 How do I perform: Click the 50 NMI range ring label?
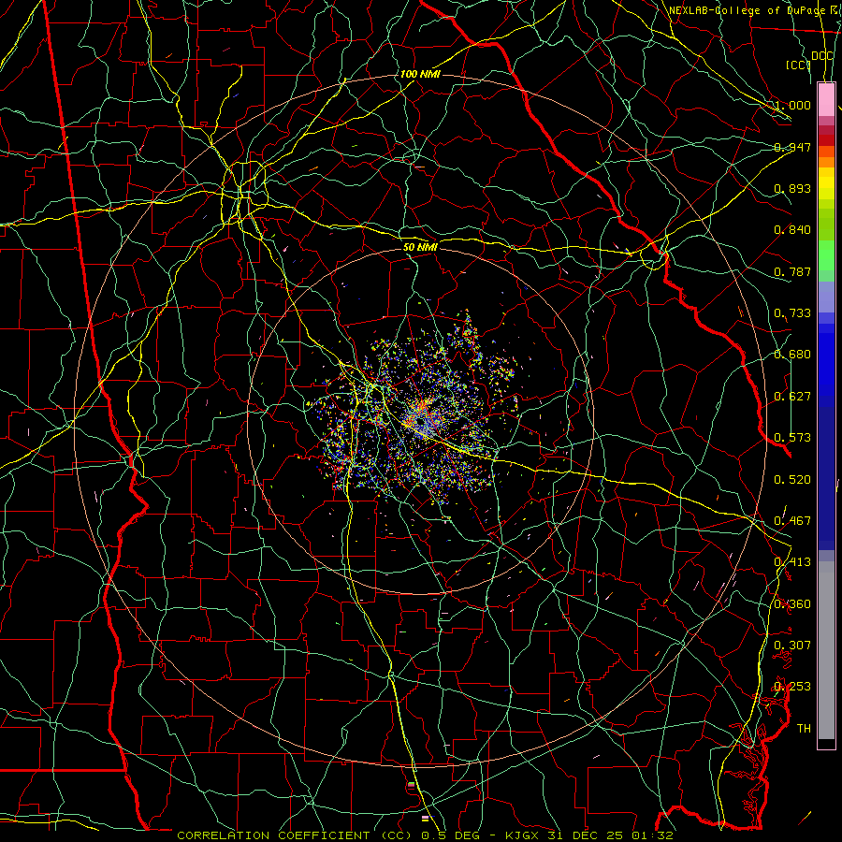click(x=420, y=247)
